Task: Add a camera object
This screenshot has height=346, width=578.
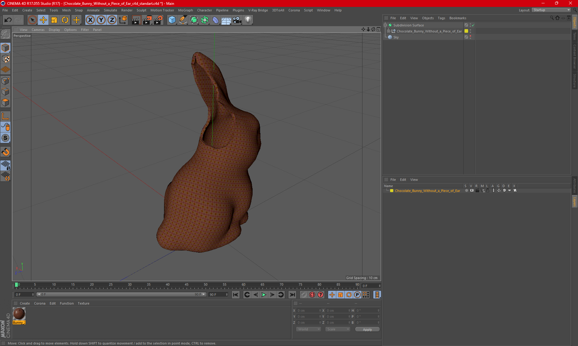Action: 237,20
